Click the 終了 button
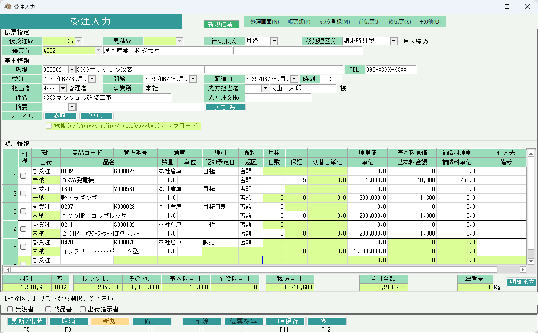 [x=326, y=321]
